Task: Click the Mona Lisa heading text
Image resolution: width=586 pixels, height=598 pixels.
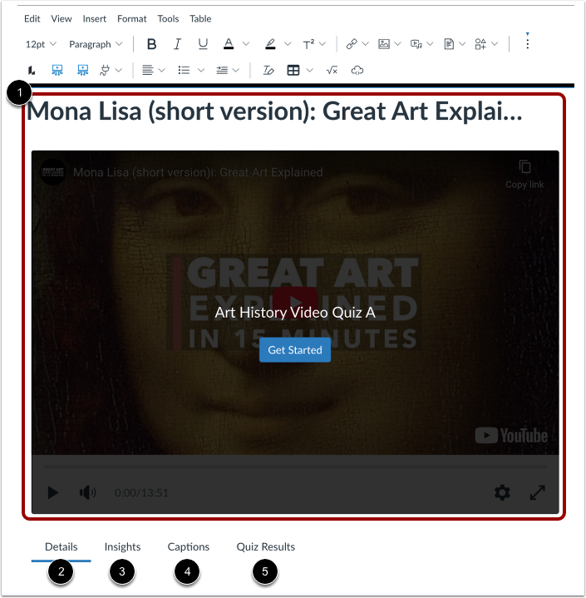Action: coord(274,111)
